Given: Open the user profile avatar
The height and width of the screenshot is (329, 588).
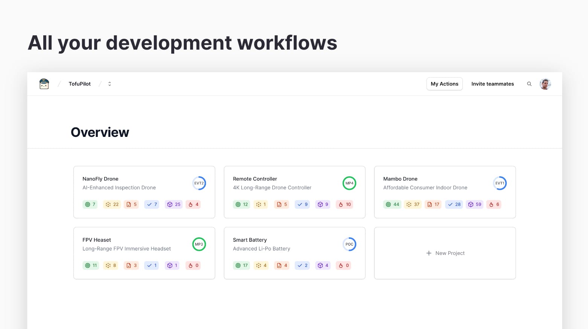Looking at the screenshot, I should (x=545, y=84).
